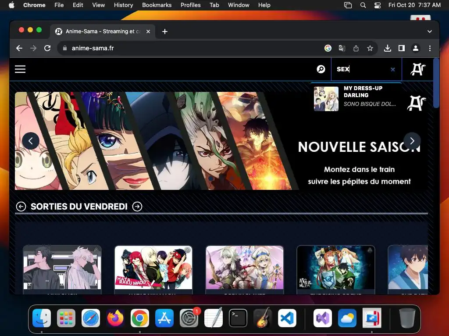Screen dimensions: 449x336
Task: Open the Chrome app menu
Action: [x=34, y=5]
